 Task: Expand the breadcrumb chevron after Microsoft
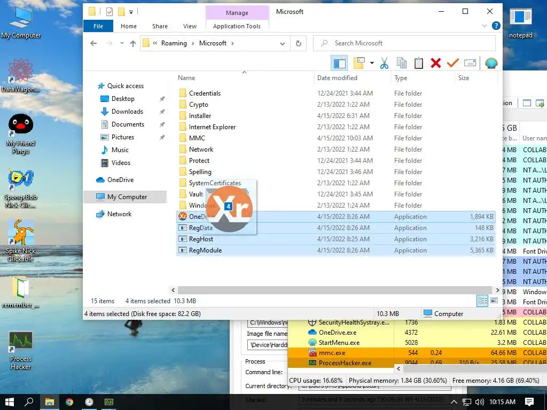click(232, 43)
